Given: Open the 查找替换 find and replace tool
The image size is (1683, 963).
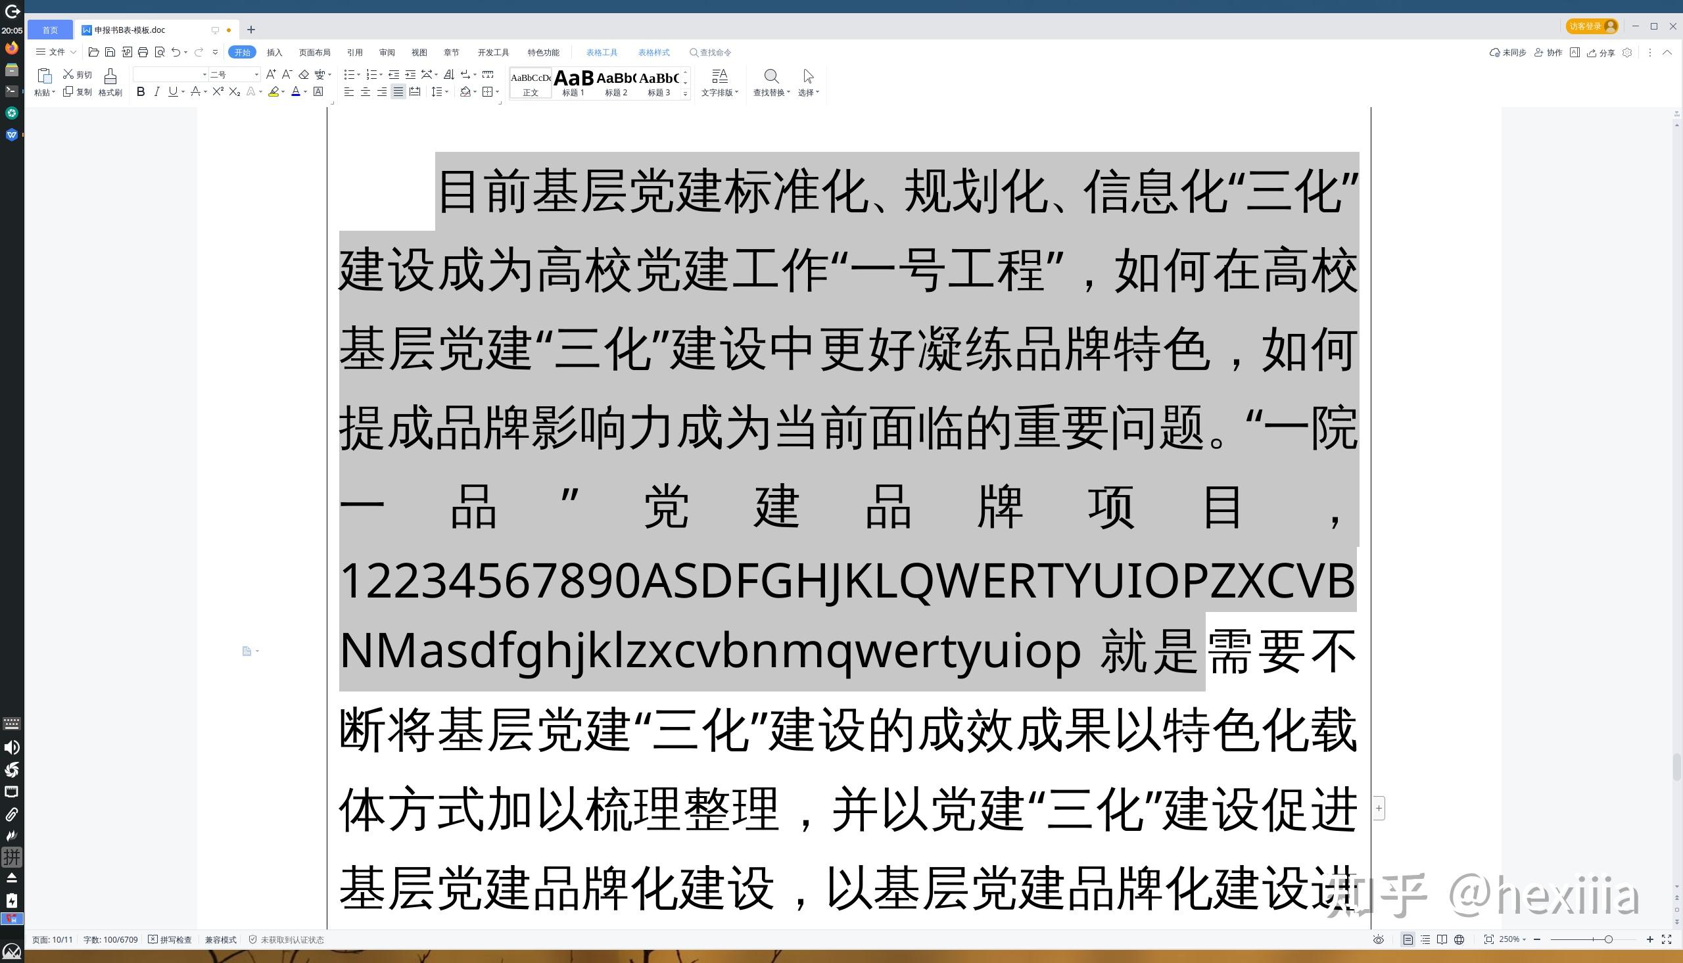Looking at the screenshot, I should point(771,83).
